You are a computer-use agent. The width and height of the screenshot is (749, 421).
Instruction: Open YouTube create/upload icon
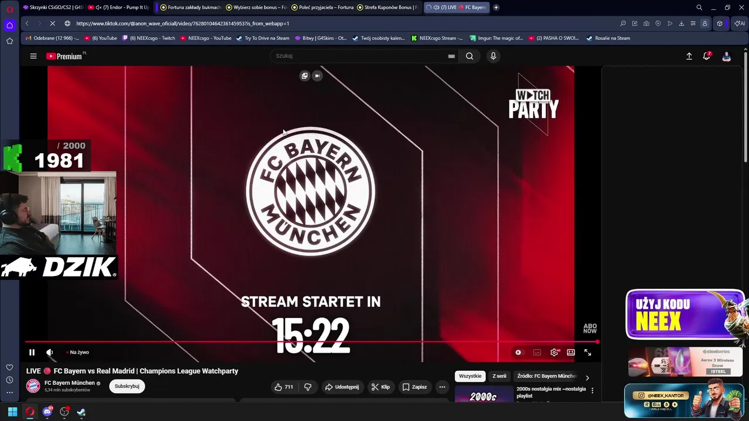point(689,56)
